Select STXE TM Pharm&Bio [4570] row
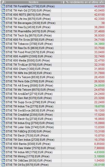This screenshot has height=167, width=105. point(52,31)
